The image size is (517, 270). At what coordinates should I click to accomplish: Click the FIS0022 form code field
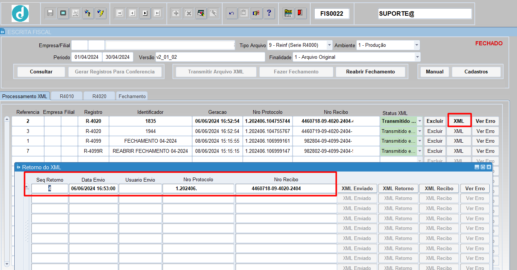332,14
